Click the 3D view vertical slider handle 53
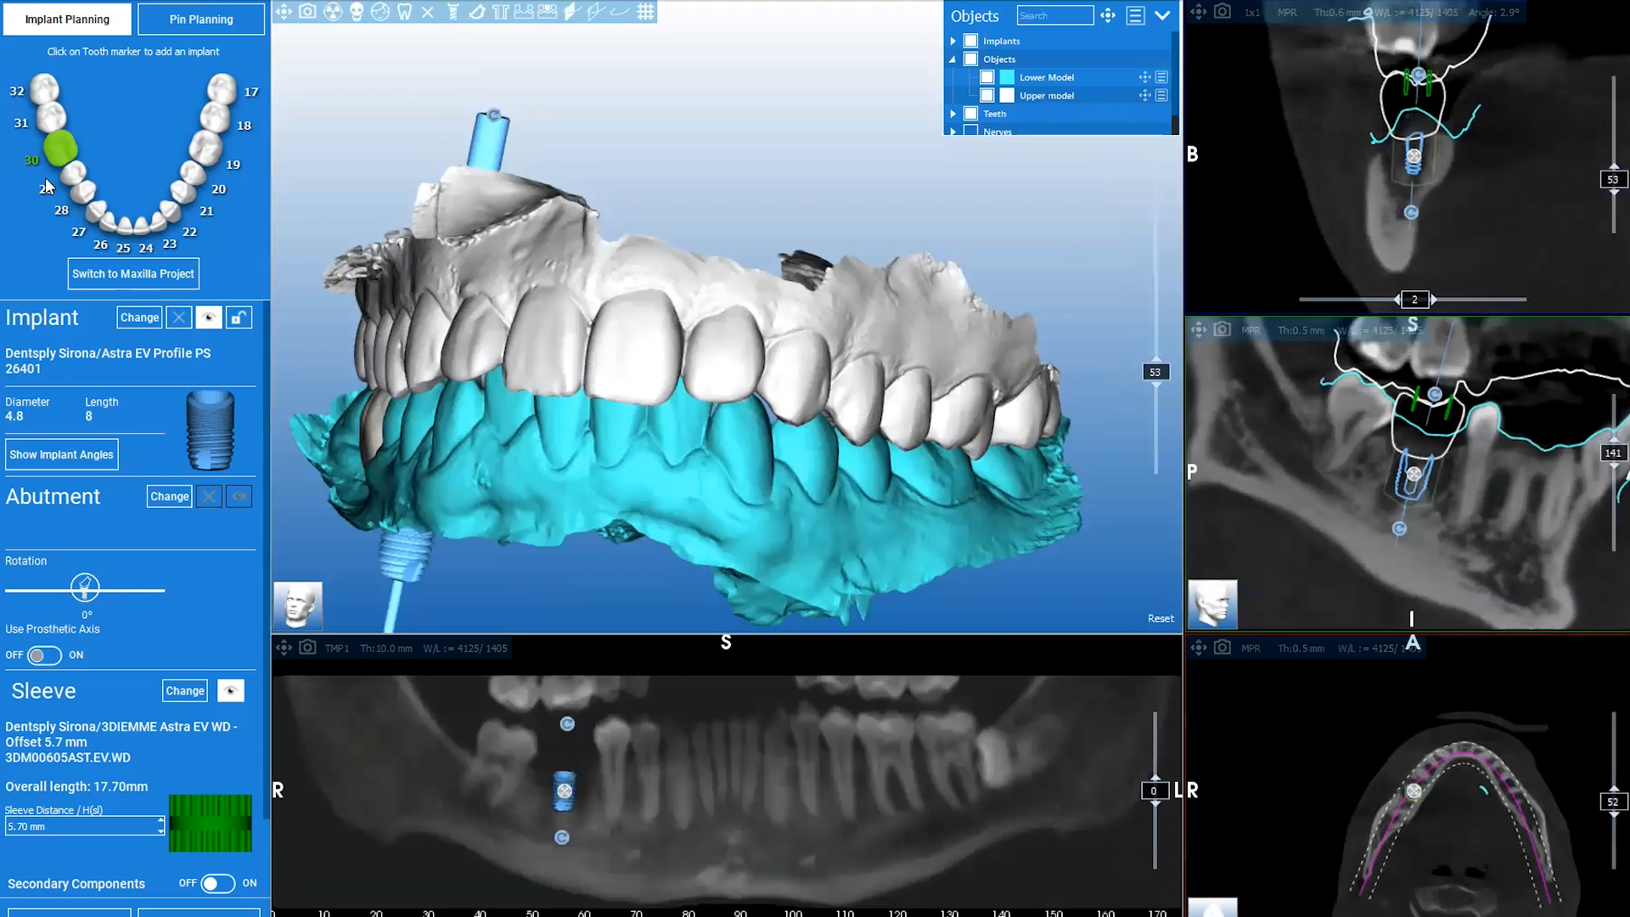This screenshot has width=1630, height=917. click(1155, 372)
